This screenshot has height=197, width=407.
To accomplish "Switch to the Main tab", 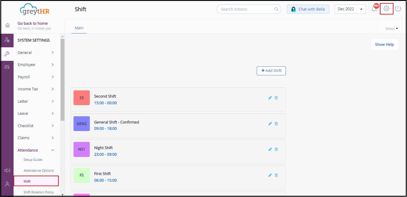I will pos(79,28).
